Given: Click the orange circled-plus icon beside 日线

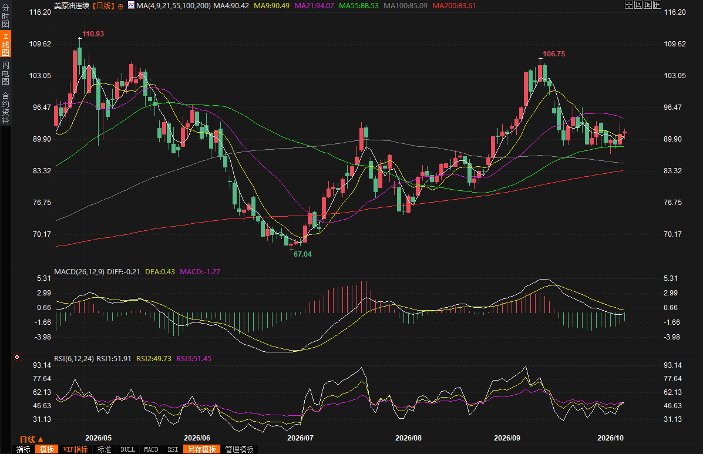Looking at the screenshot, I should [x=120, y=6].
